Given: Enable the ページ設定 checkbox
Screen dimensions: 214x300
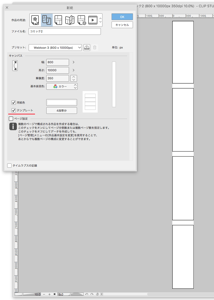Looking at the screenshot, I should tap(11, 118).
